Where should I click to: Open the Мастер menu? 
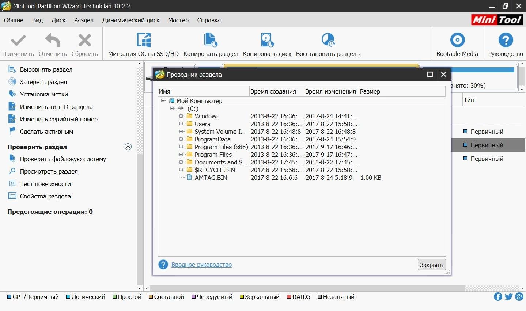pyautogui.click(x=178, y=20)
